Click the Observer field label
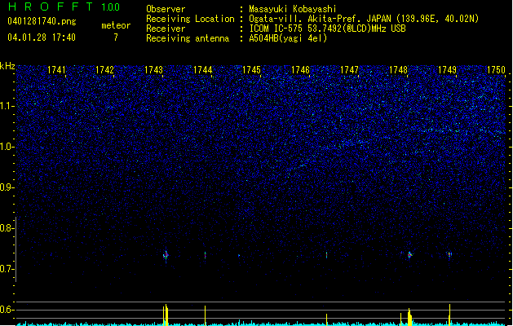 pyautogui.click(x=166, y=9)
